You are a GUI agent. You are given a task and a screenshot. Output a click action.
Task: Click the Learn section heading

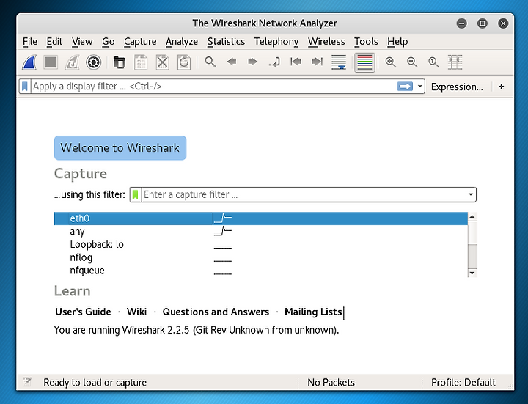(x=73, y=291)
